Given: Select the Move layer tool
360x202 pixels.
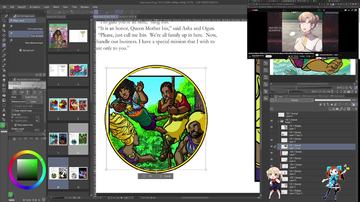Looking at the screenshot, I should (x=4, y=35).
